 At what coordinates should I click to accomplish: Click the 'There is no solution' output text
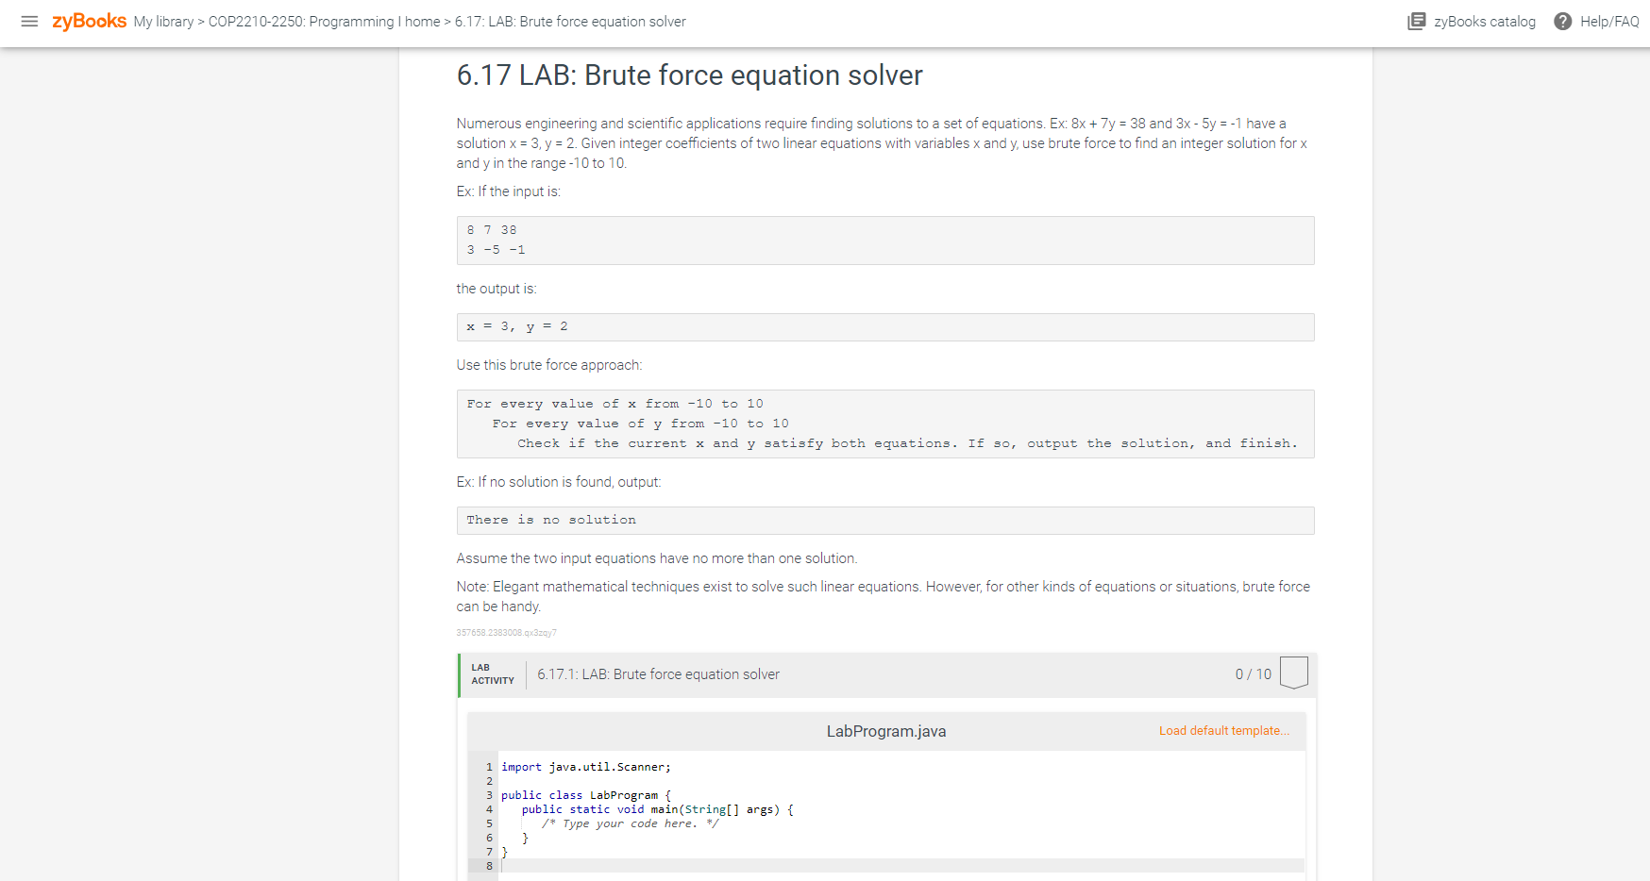pos(551,520)
